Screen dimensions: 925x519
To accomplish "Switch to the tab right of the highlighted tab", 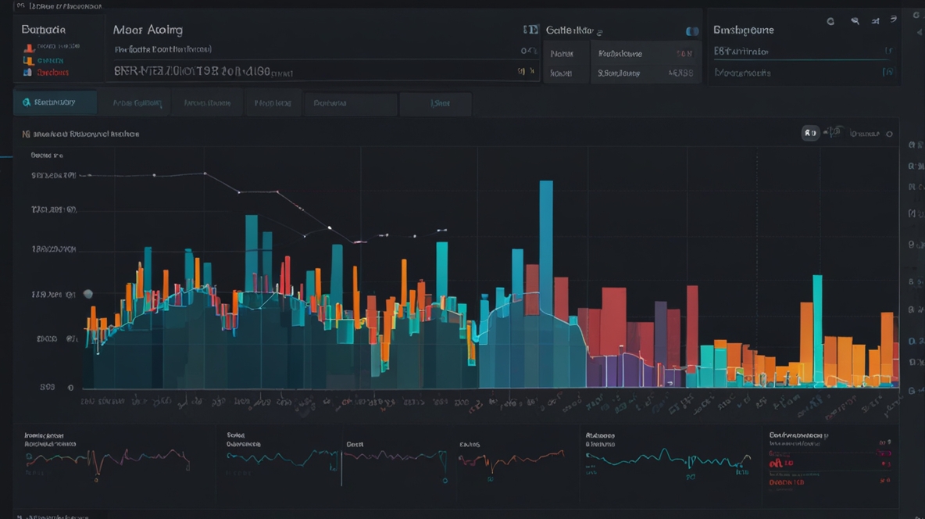I will 136,103.
